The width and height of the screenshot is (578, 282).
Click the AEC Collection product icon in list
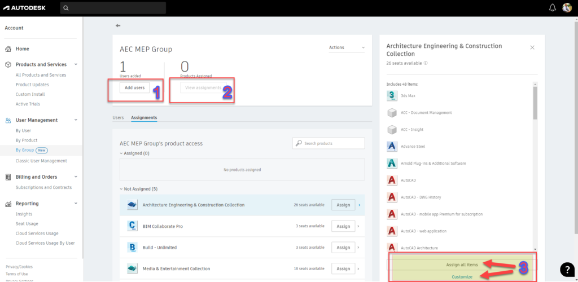tap(132, 205)
